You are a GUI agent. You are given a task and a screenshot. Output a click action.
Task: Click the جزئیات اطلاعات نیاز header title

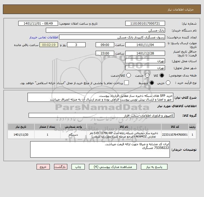(x=181, y=10)
